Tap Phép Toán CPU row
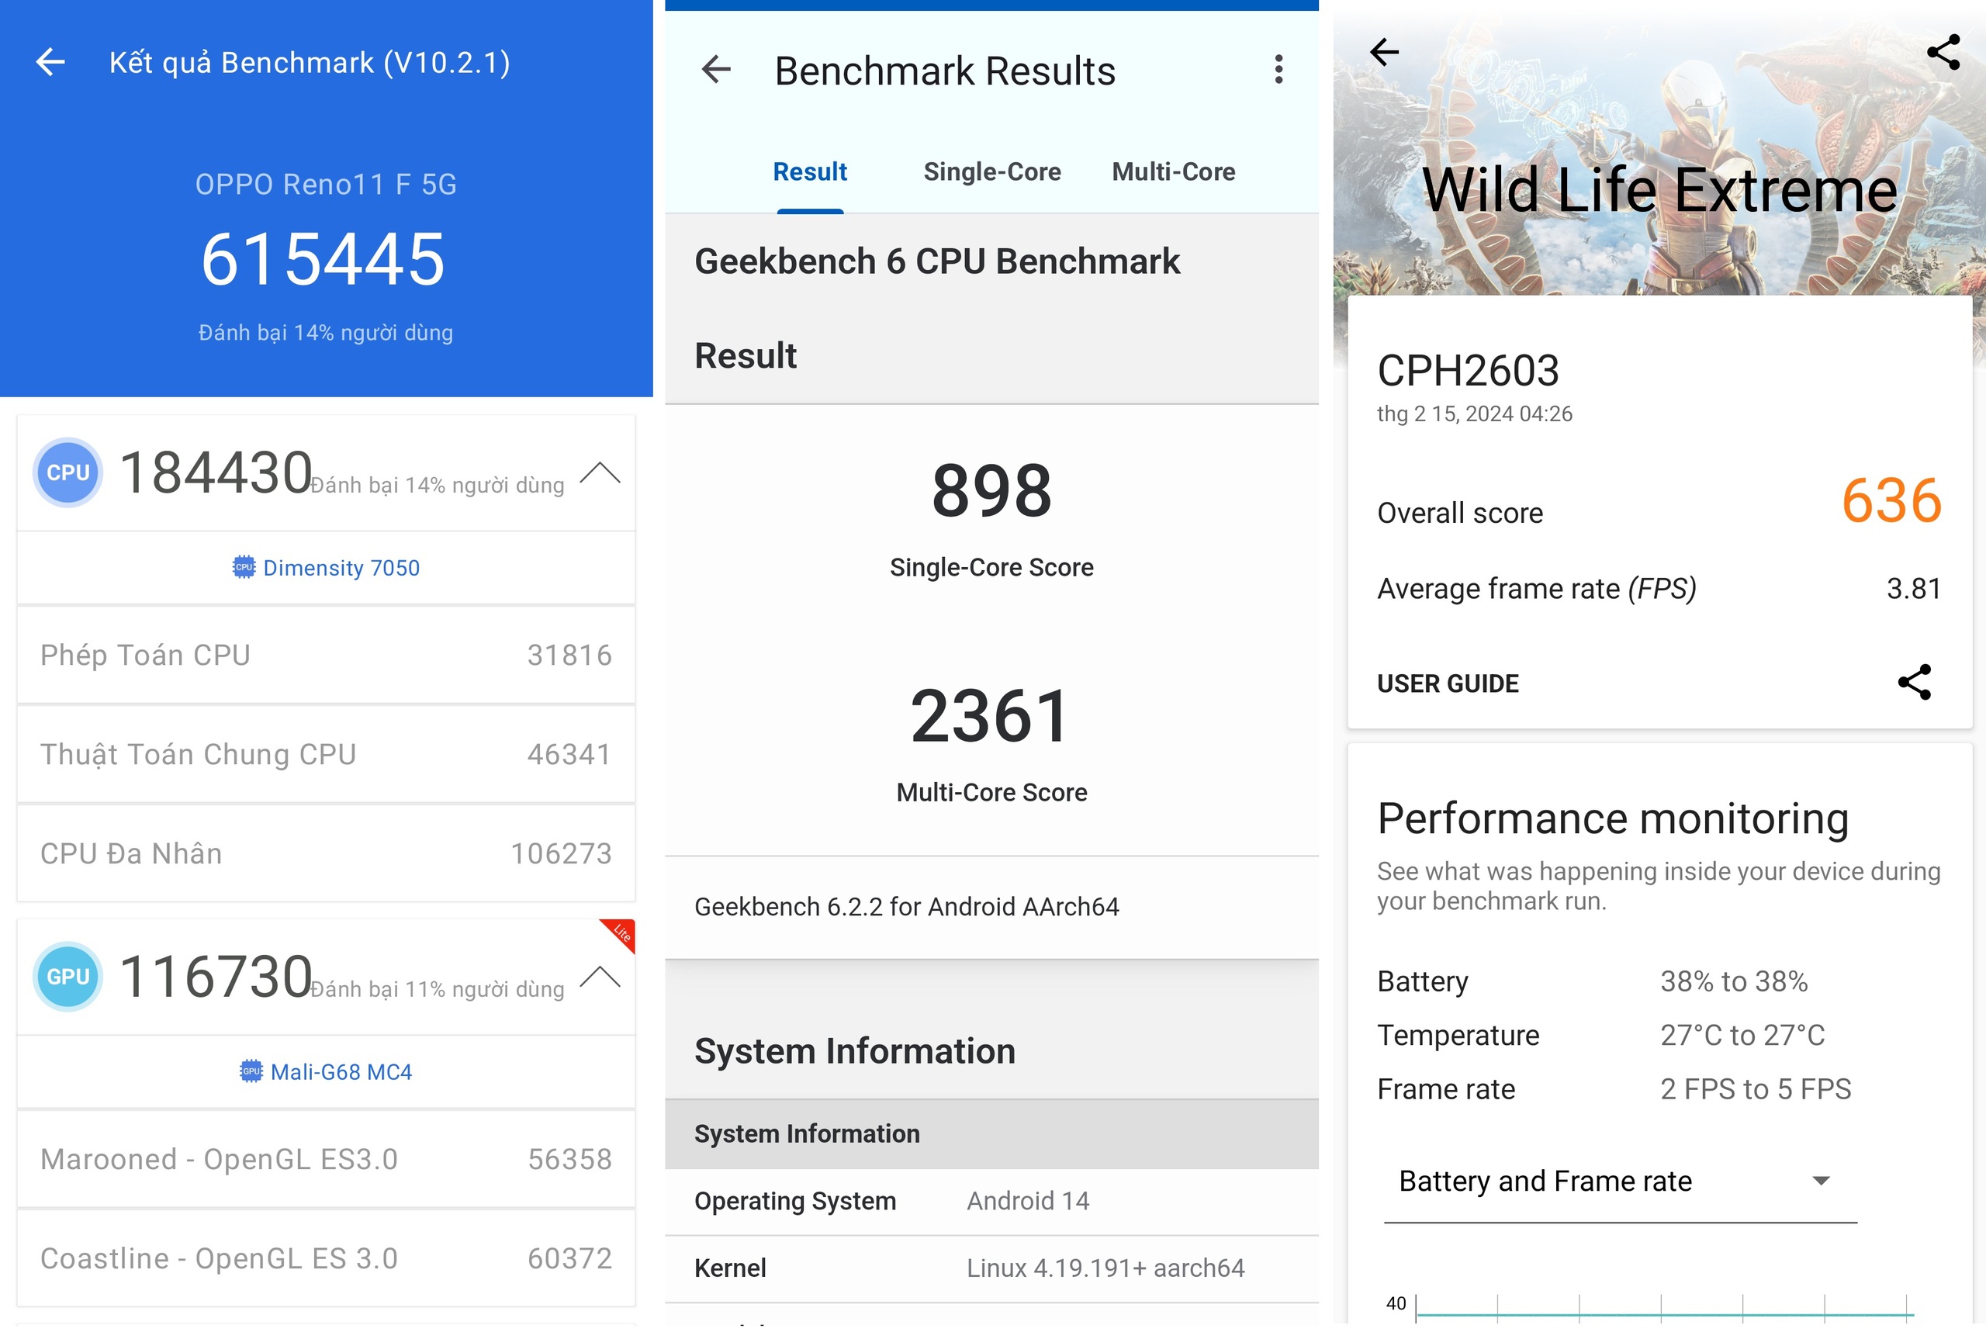The height and width of the screenshot is (1332, 1986). [x=326, y=655]
